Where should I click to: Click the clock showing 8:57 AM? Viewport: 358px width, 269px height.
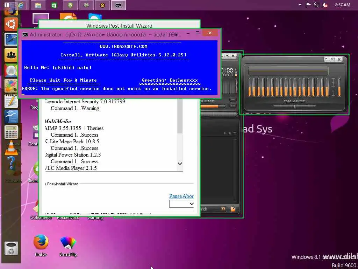click(343, 5)
